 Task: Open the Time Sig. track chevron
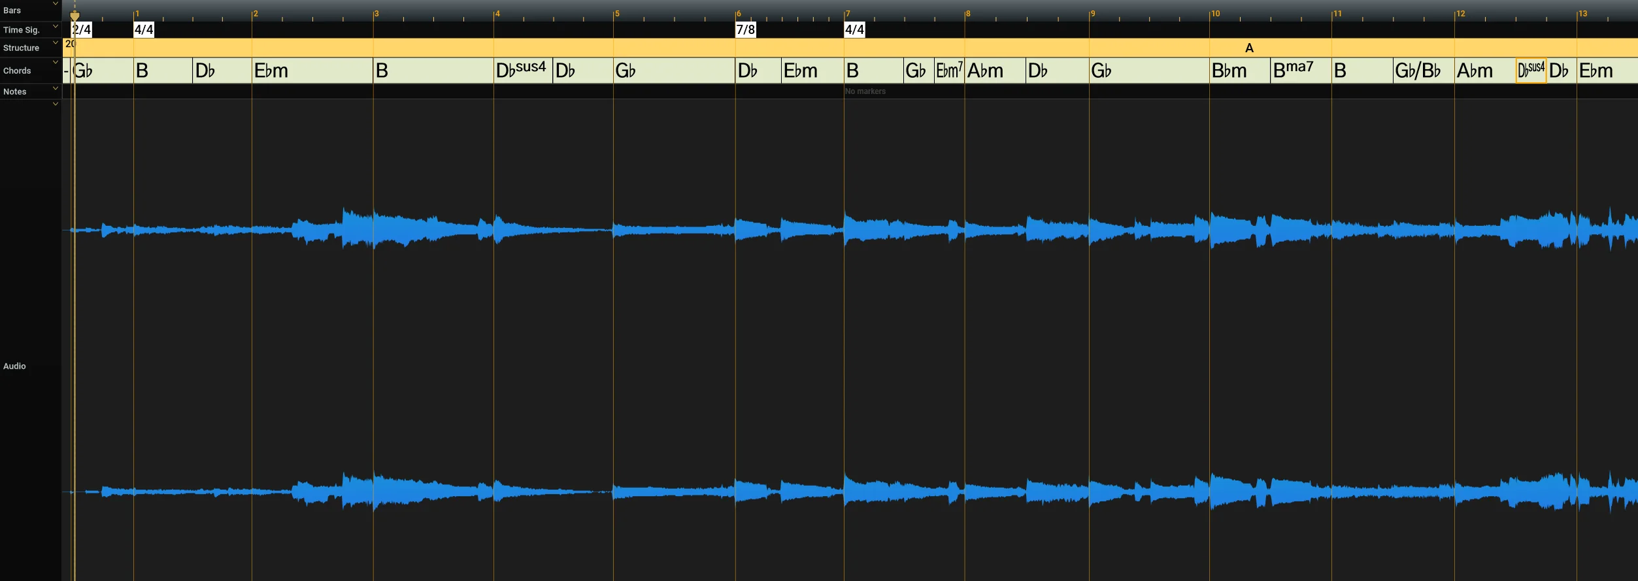[x=56, y=27]
